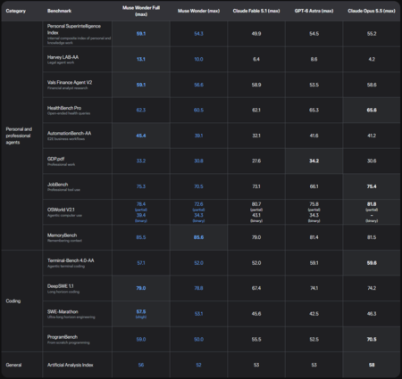Select the 45.4 AutomationBench-AA score
The height and width of the screenshot is (379, 402).
point(141,136)
